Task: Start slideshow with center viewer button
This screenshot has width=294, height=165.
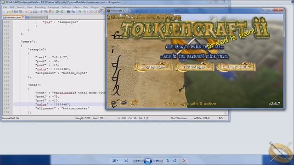Action: (x=148, y=160)
